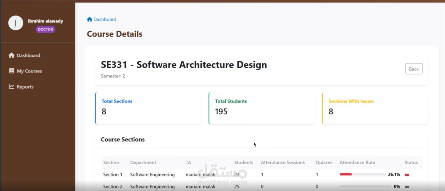
Task: Click the 26.1% attendance rate value
Action: (x=394, y=174)
